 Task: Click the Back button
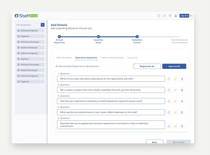(155, 142)
